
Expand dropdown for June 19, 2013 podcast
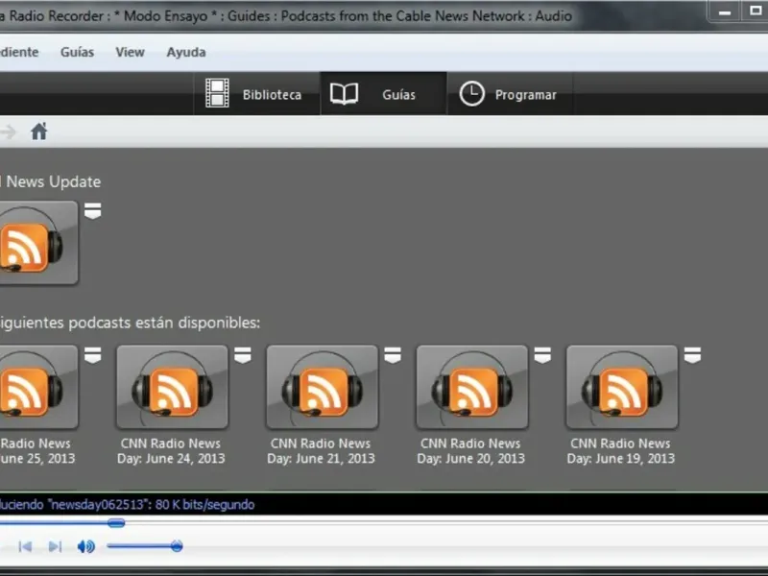(x=692, y=355)
